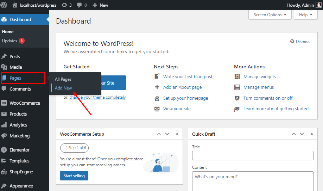Click the WooCommerce logo icon
Viewport: 323px width, 191px height.
pyautogui.click(x=4, y=103)
